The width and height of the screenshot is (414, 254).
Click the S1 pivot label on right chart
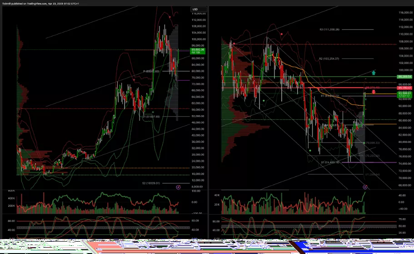[330, 162]
